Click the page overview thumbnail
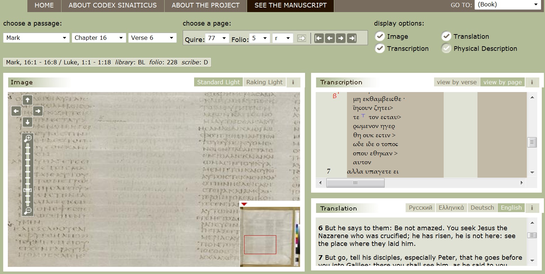Viewport: 545px width, 274px height. (x=270, y=237)
